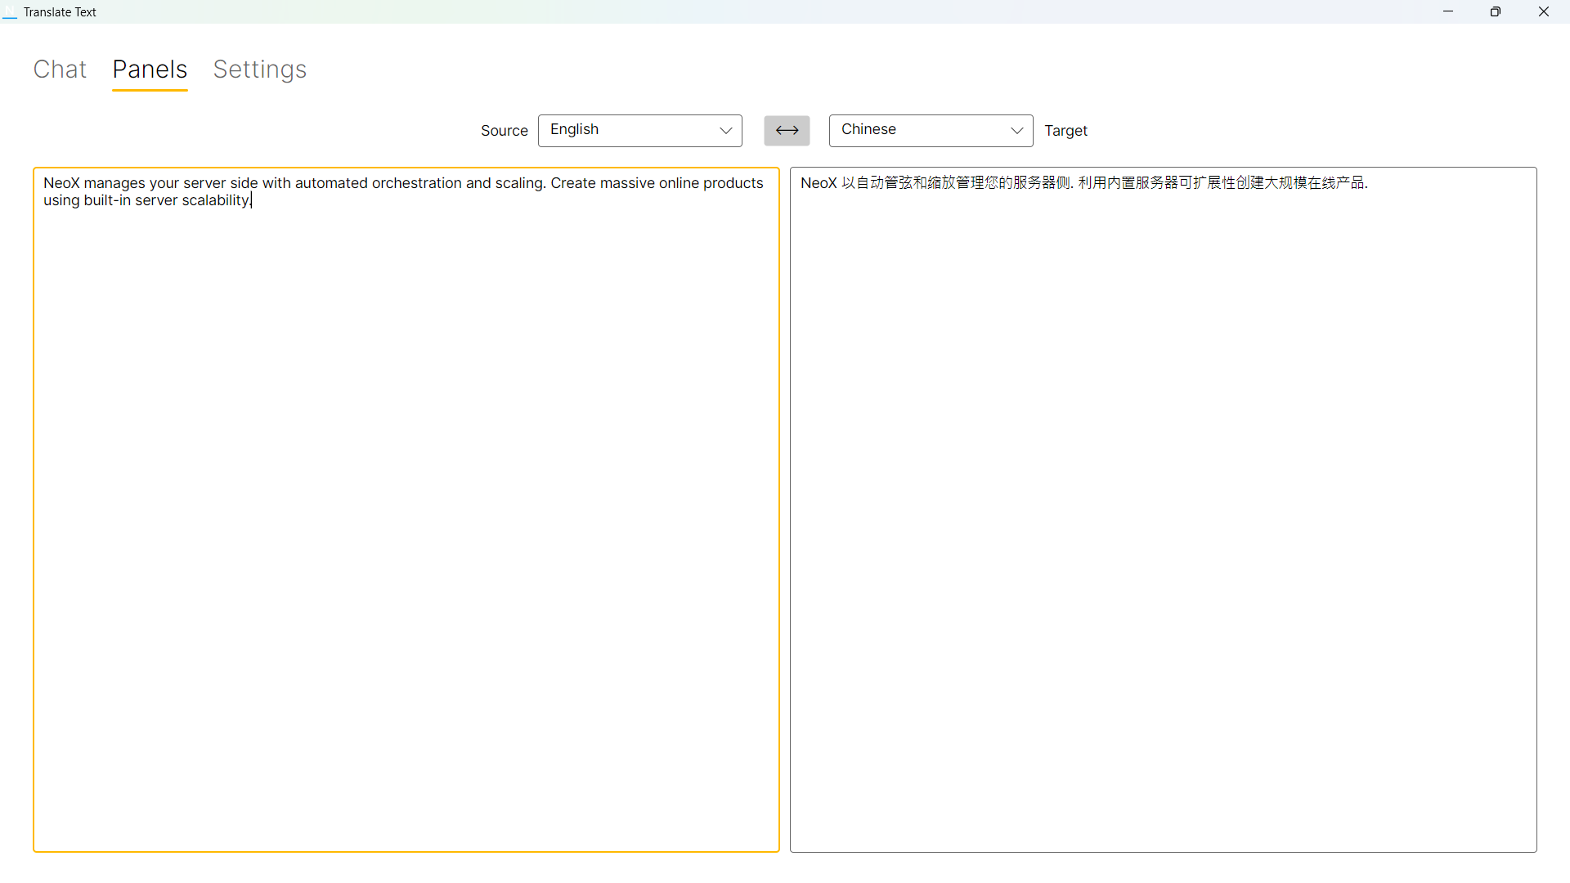Screen dimensions: 1570x883
Task: Place cursor after built-in server scalability text
Action: pos(251,200)
